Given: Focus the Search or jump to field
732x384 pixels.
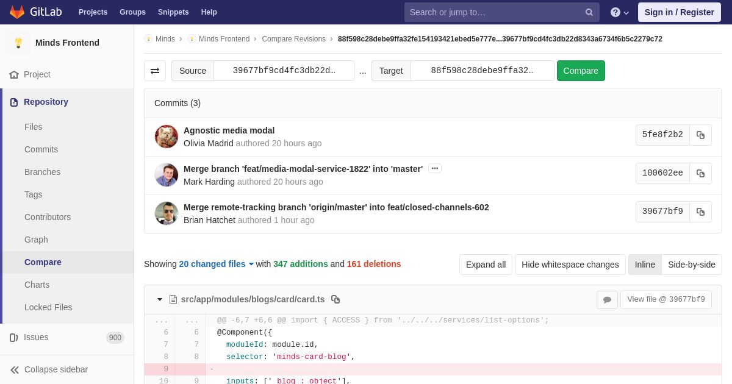Looking at the screenshot, I should (494, 12).
